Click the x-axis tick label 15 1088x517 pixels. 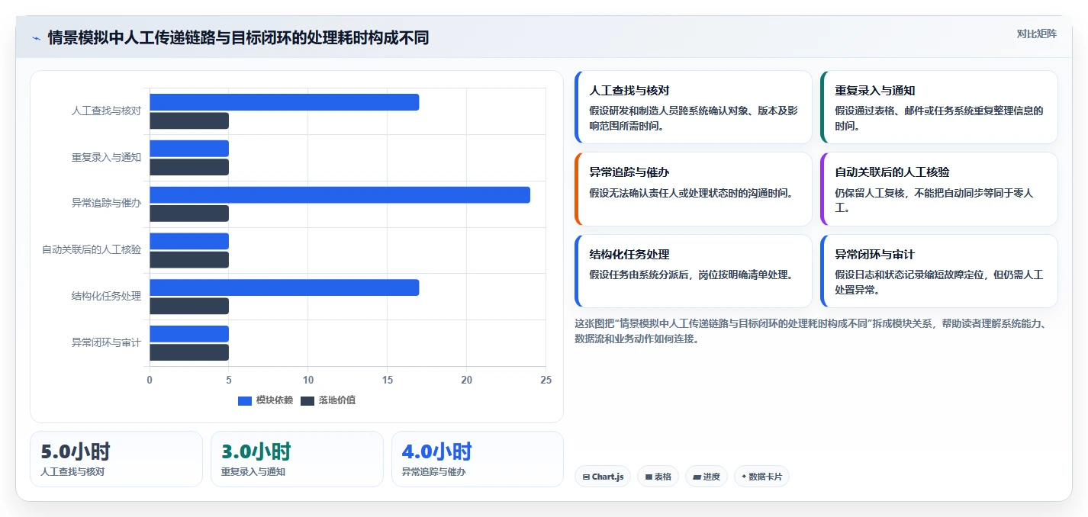(388, 380)
